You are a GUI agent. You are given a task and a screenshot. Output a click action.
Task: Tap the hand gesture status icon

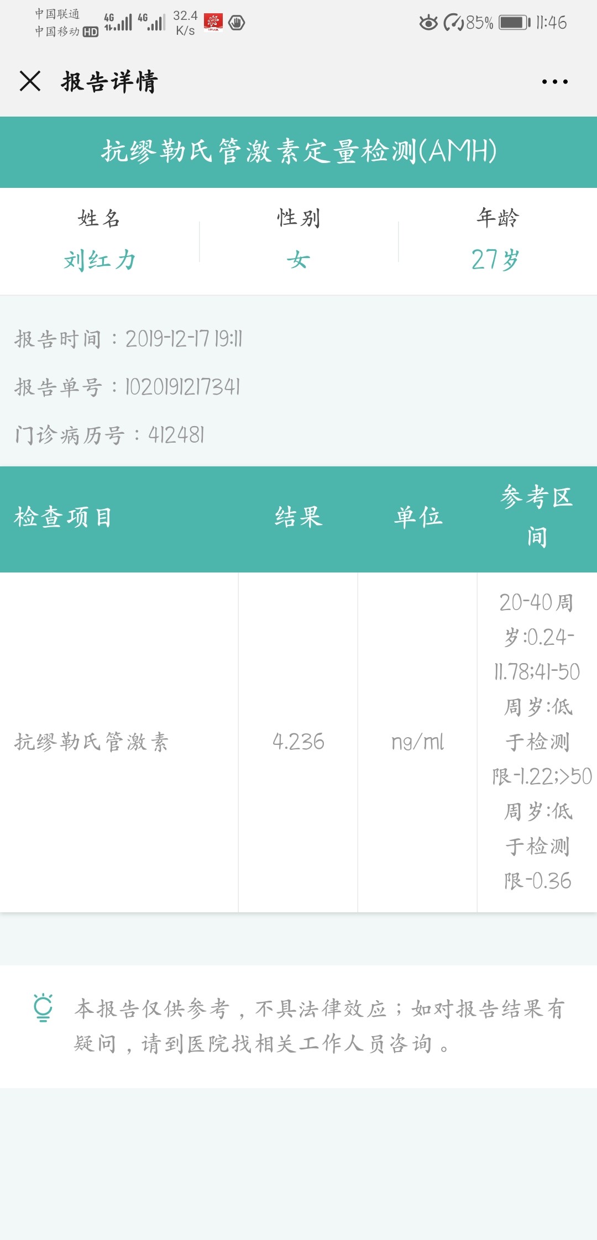coord(237,23)
